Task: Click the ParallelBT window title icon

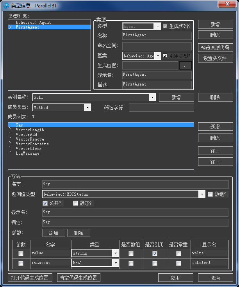Action: coord(5,4)
